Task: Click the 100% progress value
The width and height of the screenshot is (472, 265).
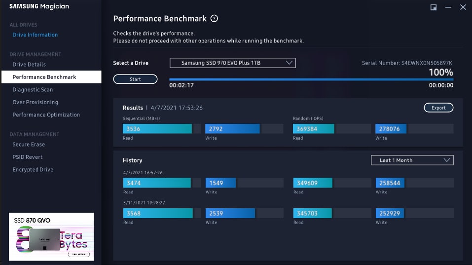Action: point(441,72)
